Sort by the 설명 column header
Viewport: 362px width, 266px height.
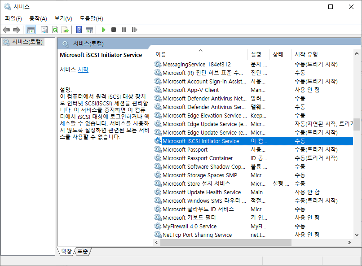[259, 54]
